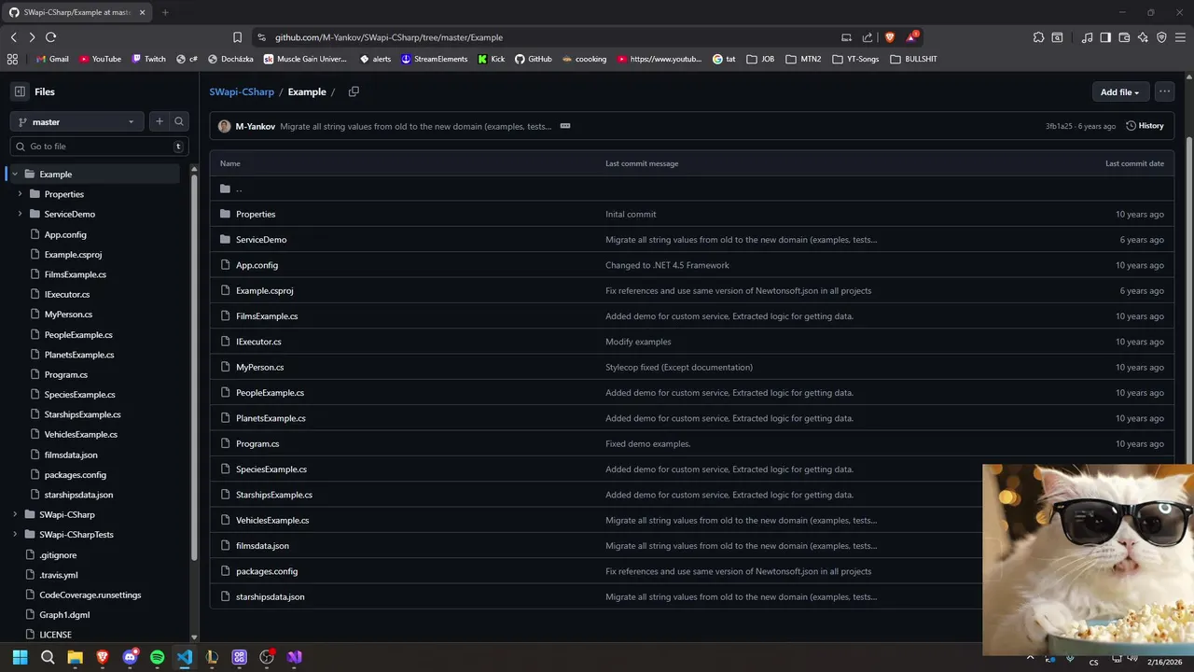The height and width of the screenshot is (672, 1194).
Task: Open the commit History link
Action: click(1145, 126)
